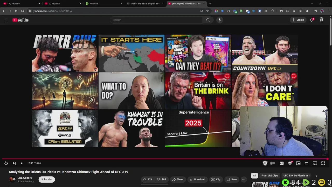
Task: Toggle the autoplay switch
Action: [273, 163]
